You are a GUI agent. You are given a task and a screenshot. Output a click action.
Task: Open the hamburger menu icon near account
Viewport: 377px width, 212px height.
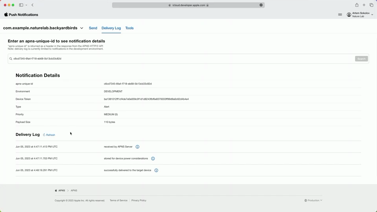[340, 15]
